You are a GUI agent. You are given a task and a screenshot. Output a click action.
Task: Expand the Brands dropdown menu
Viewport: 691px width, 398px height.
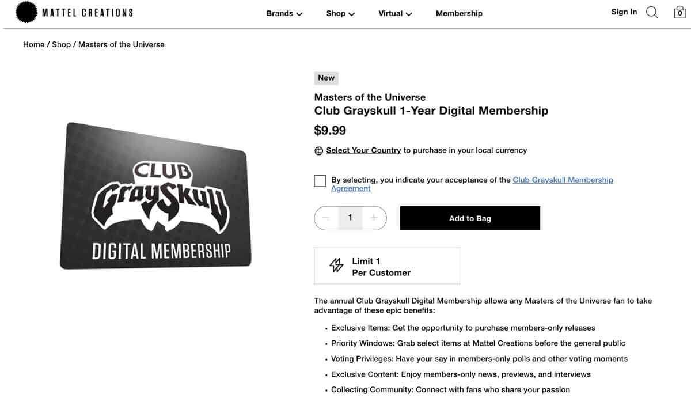coord(284,13)
